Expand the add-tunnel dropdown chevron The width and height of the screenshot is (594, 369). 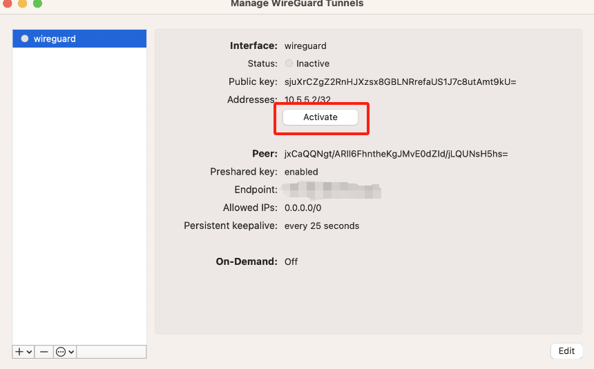pyautogui.click(x=28, y=352)
